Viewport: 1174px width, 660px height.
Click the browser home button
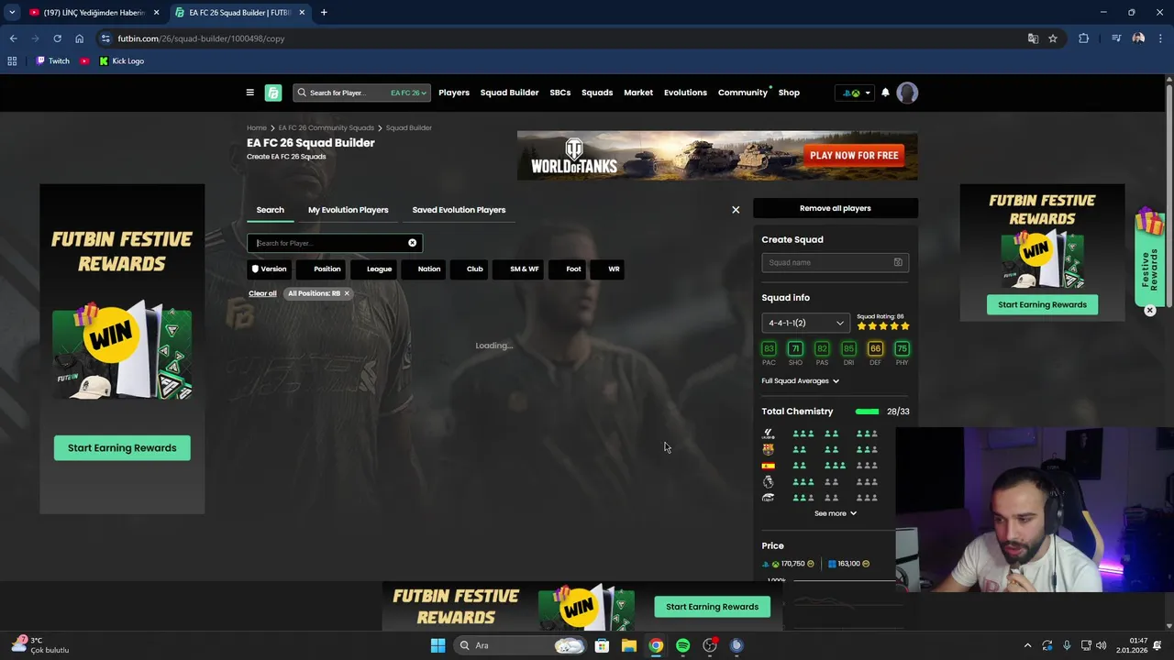pos(79,38)
